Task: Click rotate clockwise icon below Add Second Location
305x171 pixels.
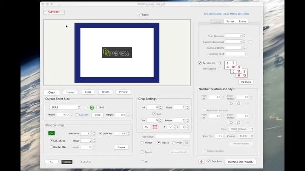Action: point(239,123)
